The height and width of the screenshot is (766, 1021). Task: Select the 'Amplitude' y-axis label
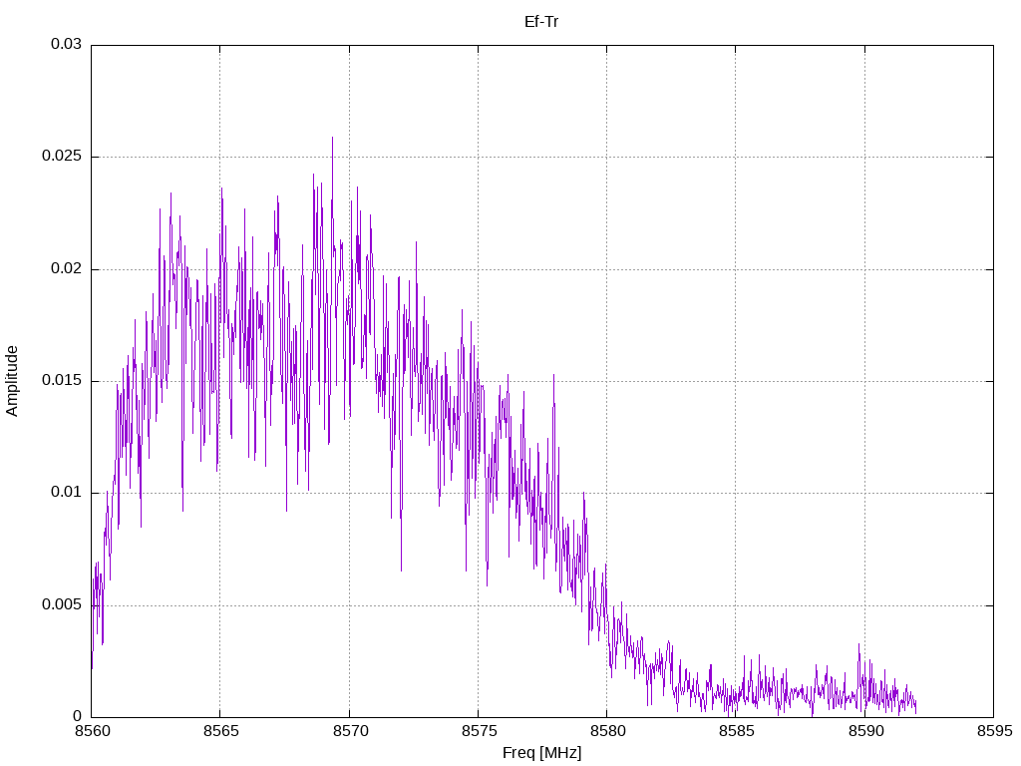point(12,381)
